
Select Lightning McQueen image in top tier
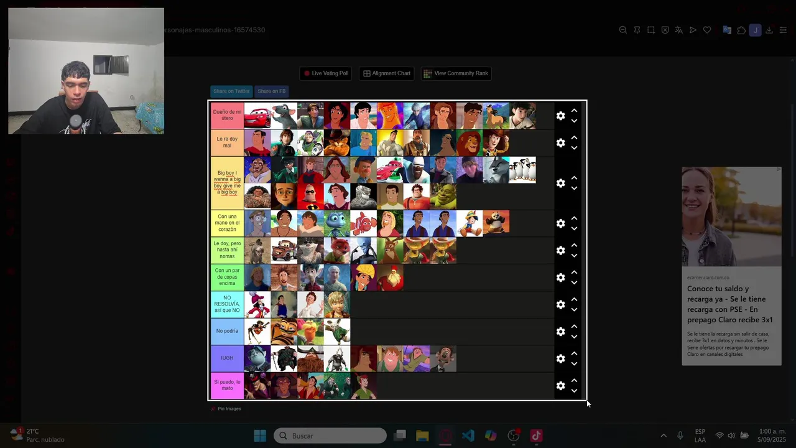tap(257, 116)
